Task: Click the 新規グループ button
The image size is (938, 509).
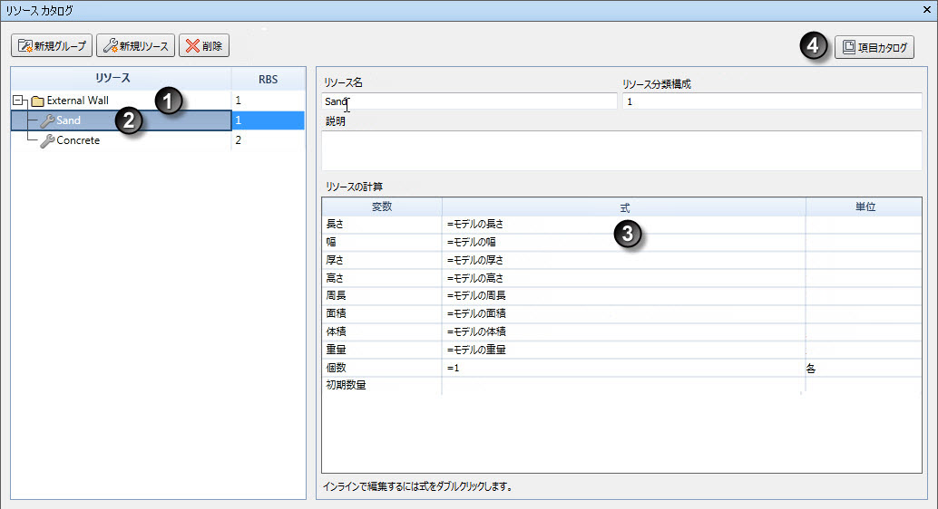Action: tap(52, 46)
